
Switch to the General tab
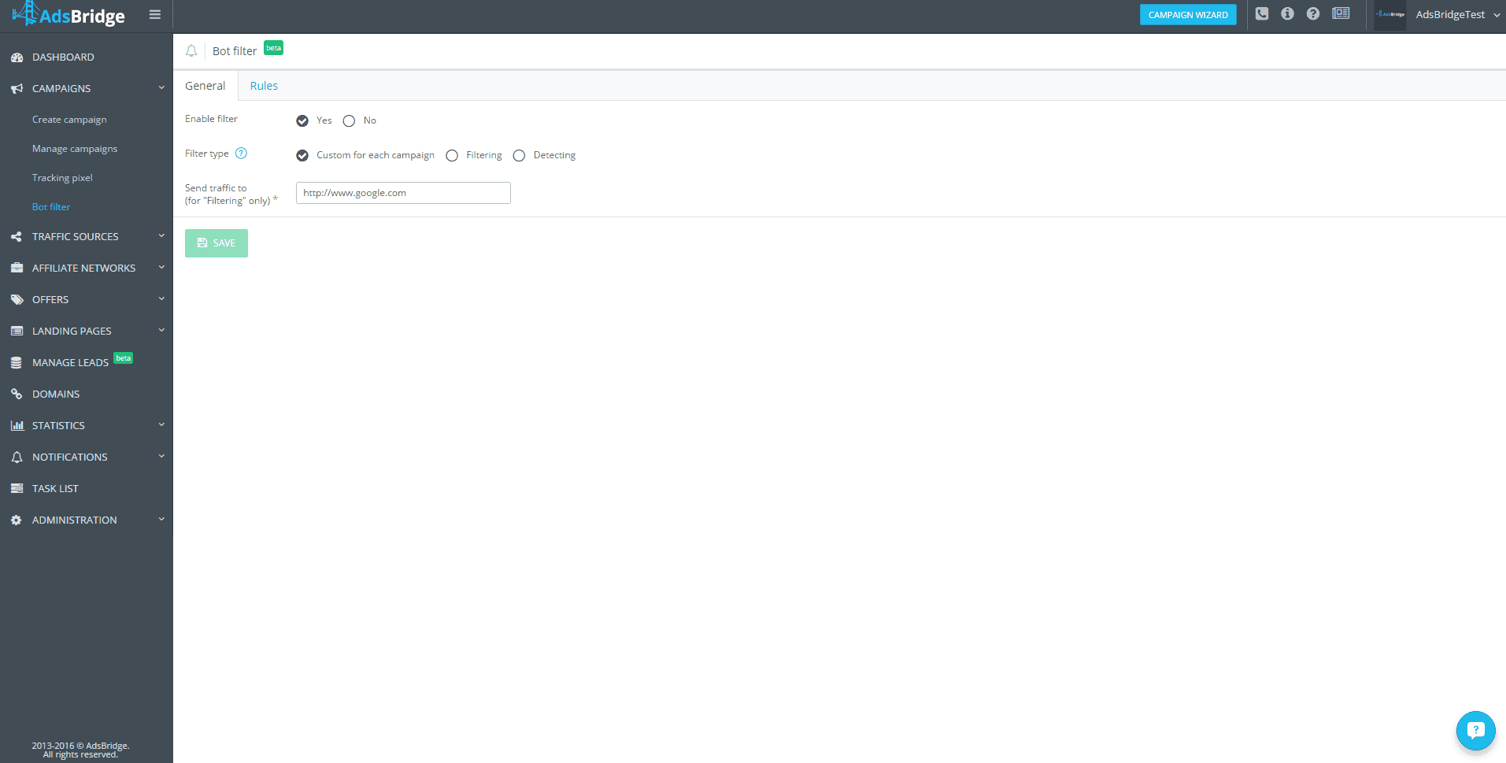[x=205, y=86]
